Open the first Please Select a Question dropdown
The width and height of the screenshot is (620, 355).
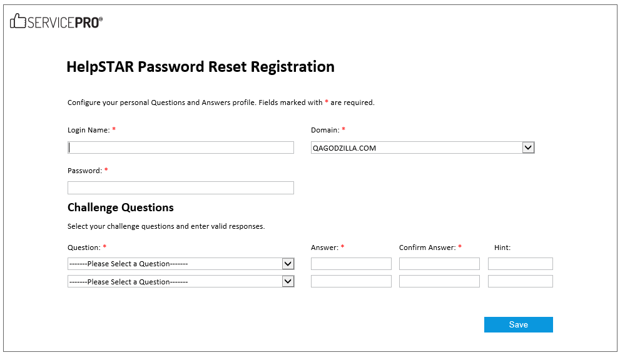click(x=181, y=264)
